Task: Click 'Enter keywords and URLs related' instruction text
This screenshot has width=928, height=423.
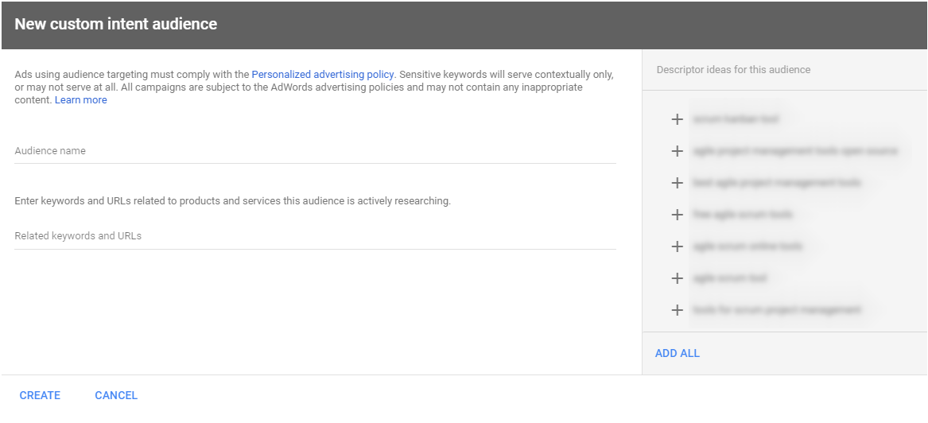Action: (232, 201)
